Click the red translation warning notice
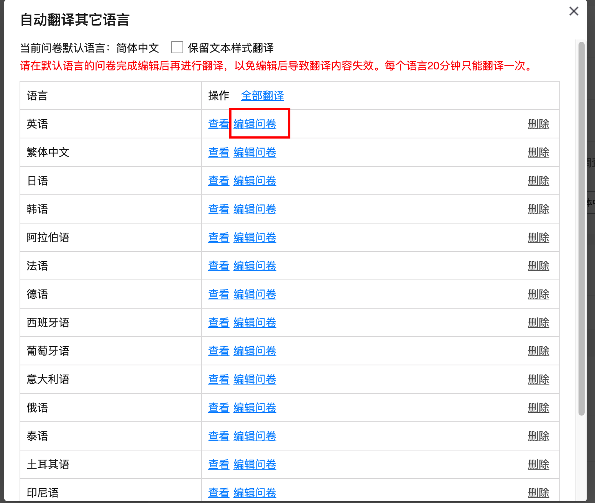This screenshot has width=595, height=503. pos(276,66)
